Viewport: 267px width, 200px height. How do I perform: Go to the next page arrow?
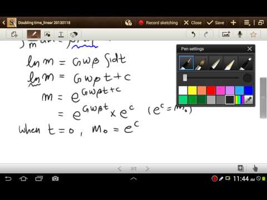(x=147, y=168)
